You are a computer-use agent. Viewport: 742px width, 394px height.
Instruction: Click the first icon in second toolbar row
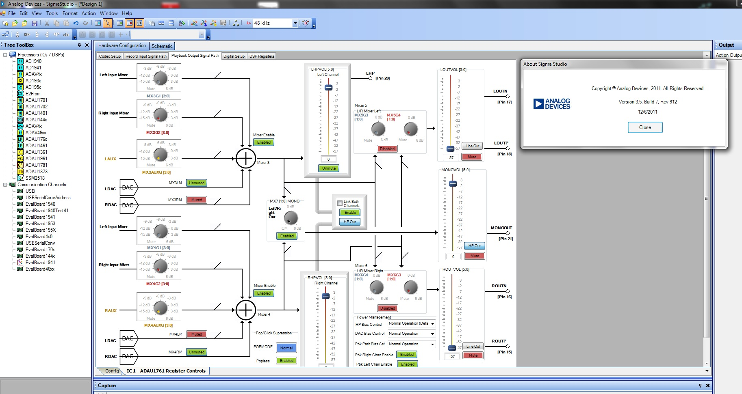5,34
